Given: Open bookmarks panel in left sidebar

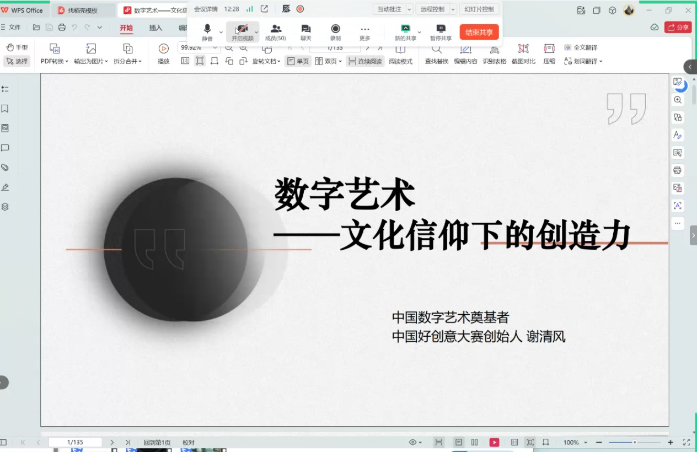Looking at the screenshot, I should pos(5,109).
